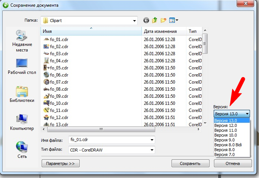Click the horizontal scroll left arrow
259x178 pixels.
[x=44, y=129]
